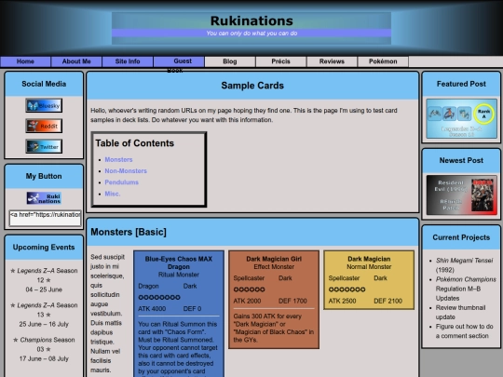
Task: Click the tagline 'You can only do what you can do'
Action: [251, 33]
